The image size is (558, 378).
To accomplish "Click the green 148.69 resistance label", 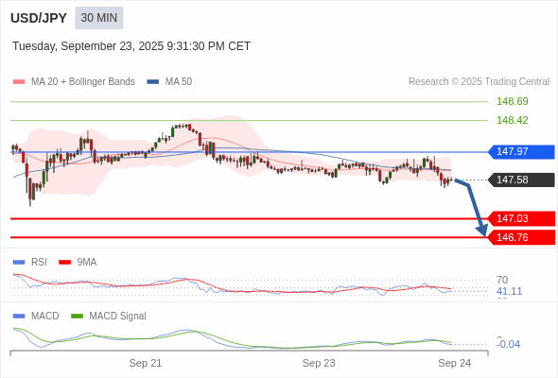I will (x=512, y=101).
